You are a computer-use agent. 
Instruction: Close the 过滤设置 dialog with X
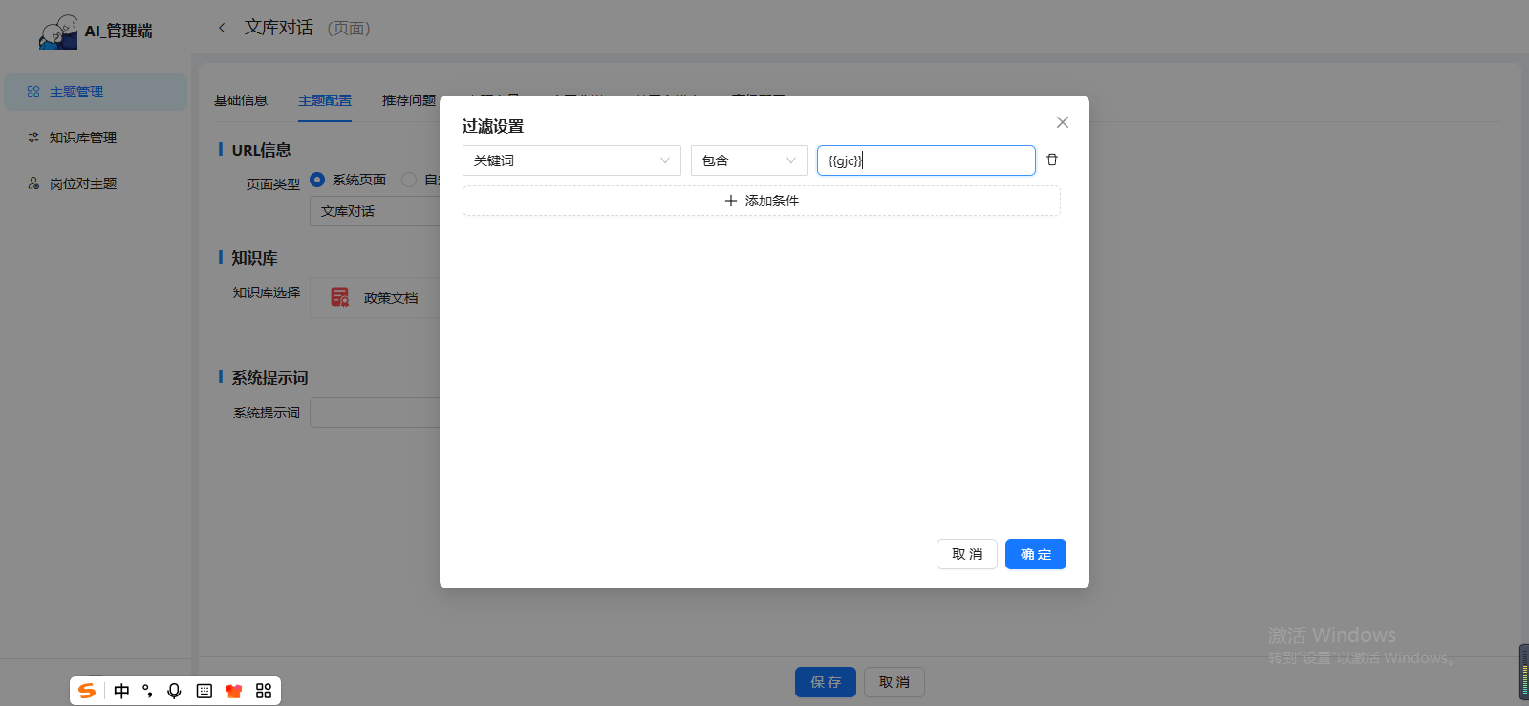[x=1062, y=122]
